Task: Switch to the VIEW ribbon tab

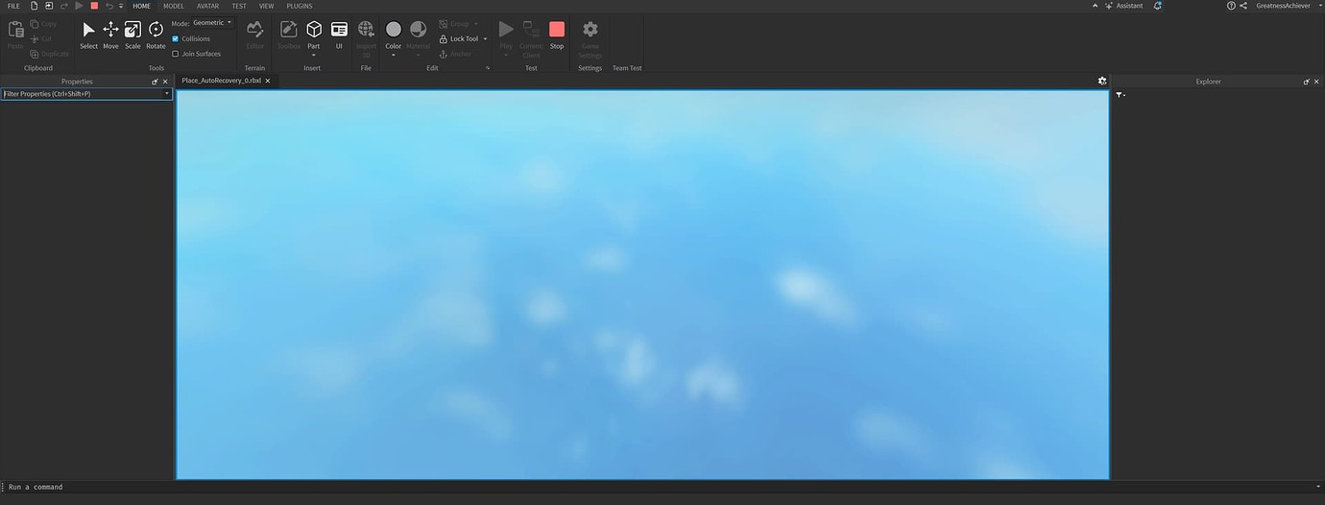Action: (x=266, y=6)
